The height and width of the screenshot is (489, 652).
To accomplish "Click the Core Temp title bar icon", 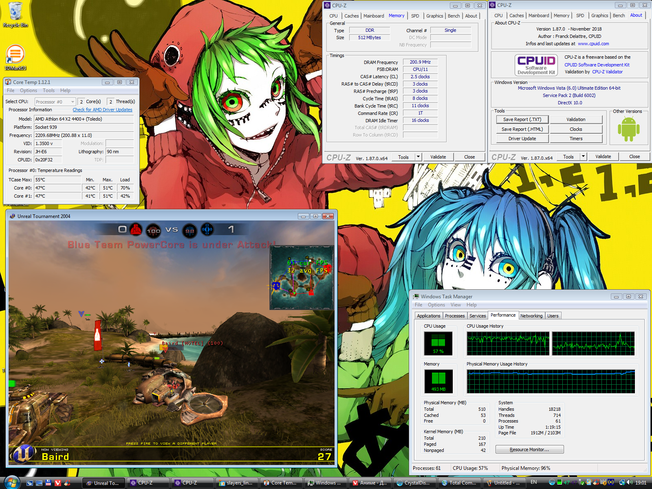I will (x=9, y=82).
